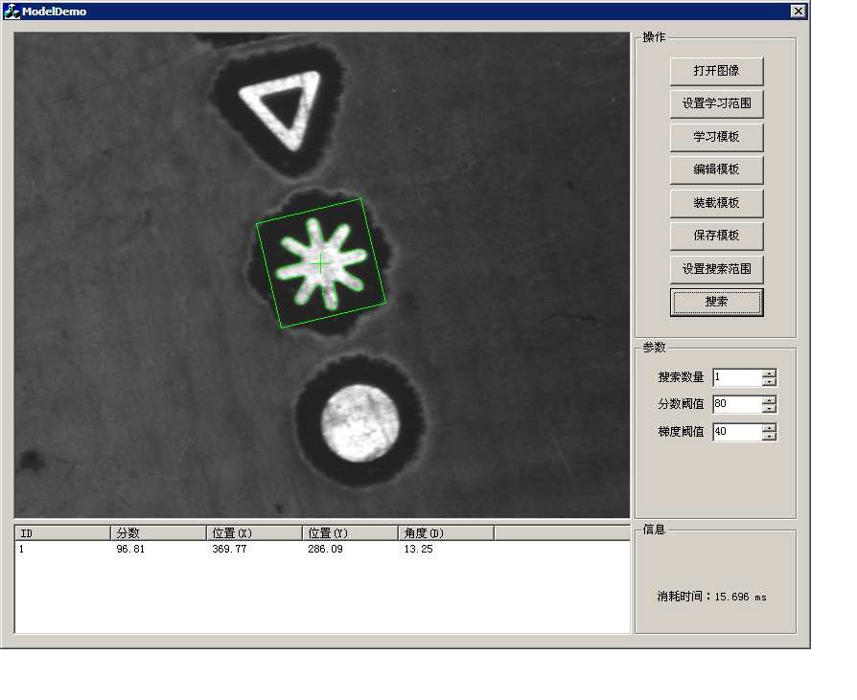
Task: Click the green crosshair on the star
Action: pyautogui.click(x=320, y=264)
